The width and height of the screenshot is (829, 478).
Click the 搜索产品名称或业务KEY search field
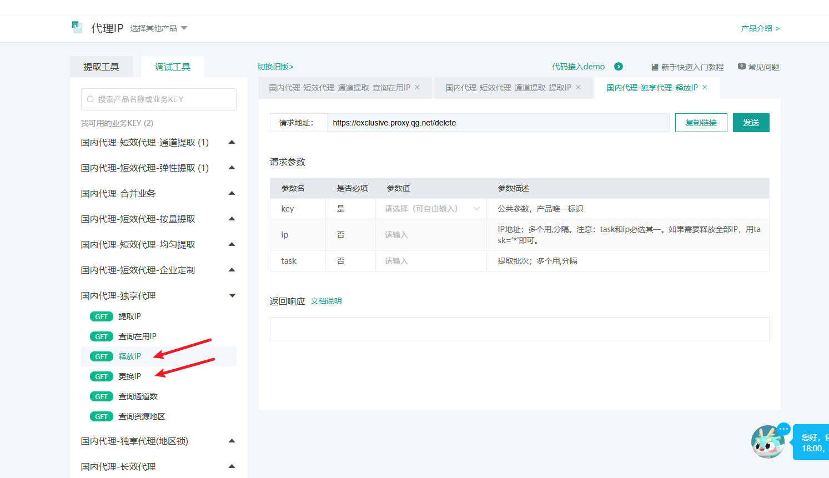point(159,99)
